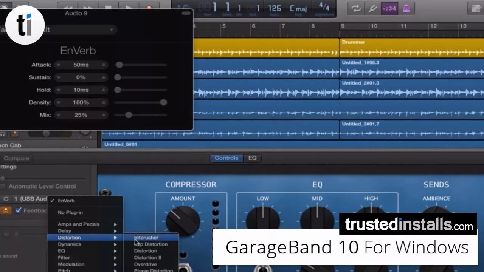The image size is (484, 272).
Task: Click bar 9 on the timeline ruler
Action: coord(342,26)
